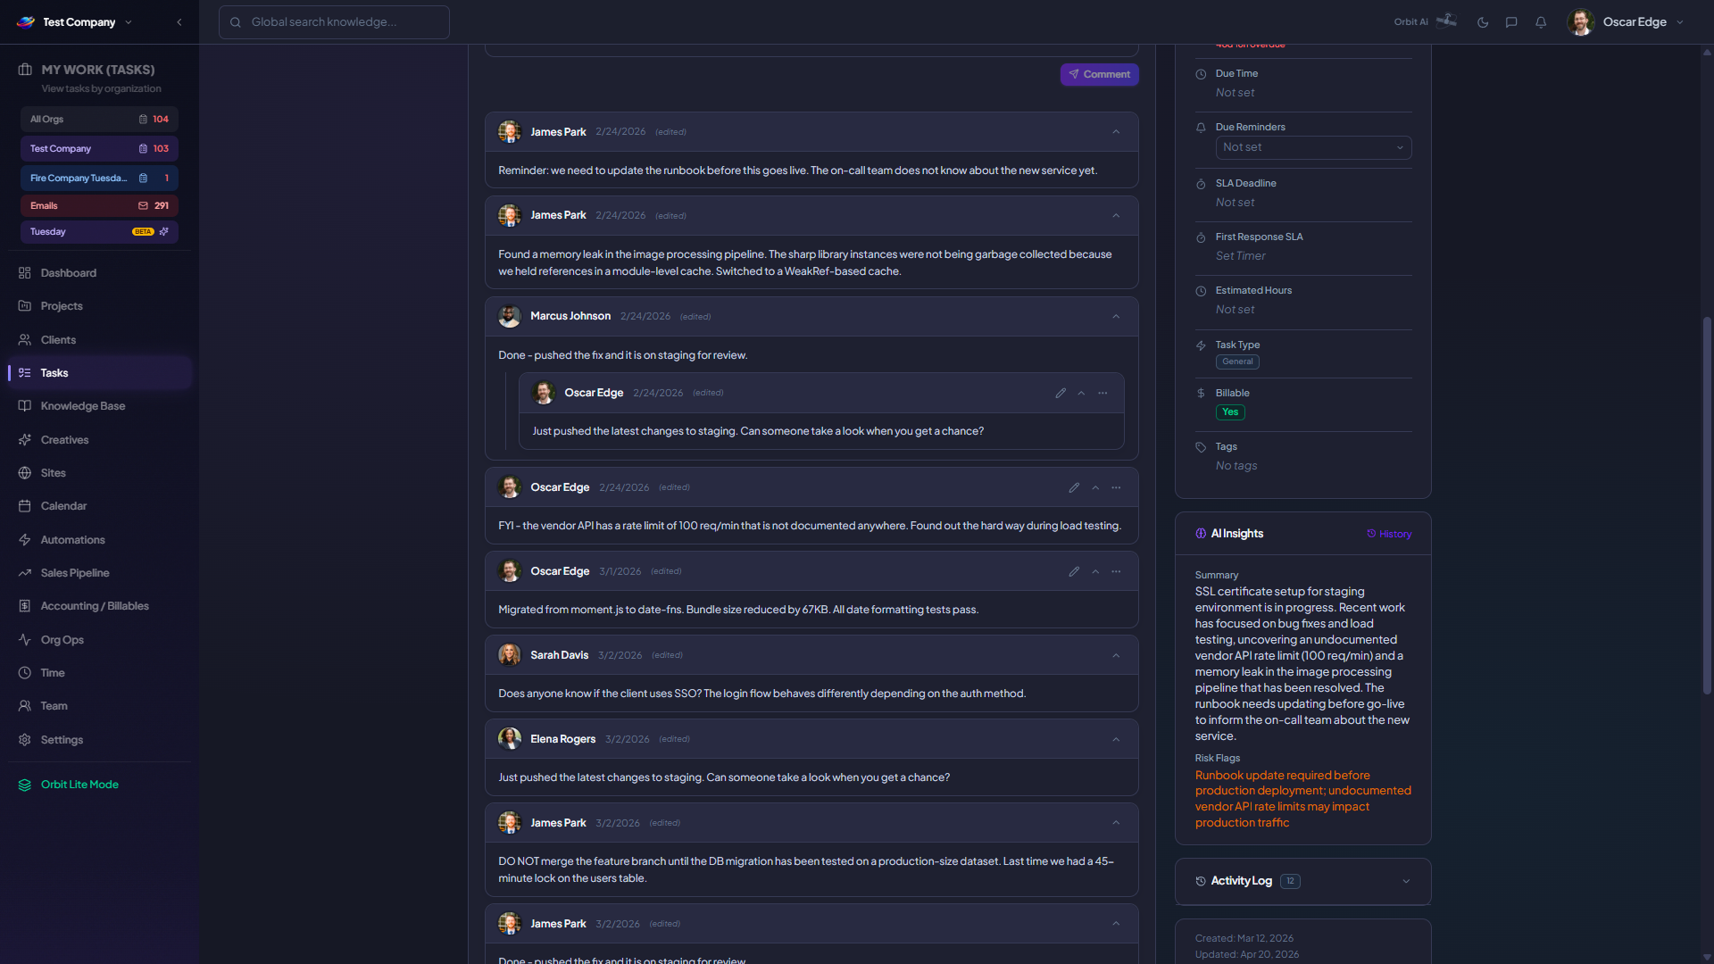1714x964 pixels.
Task: Collapse James Park memory leak comment
Action: pyautogui.click(x=1116, y=216)
